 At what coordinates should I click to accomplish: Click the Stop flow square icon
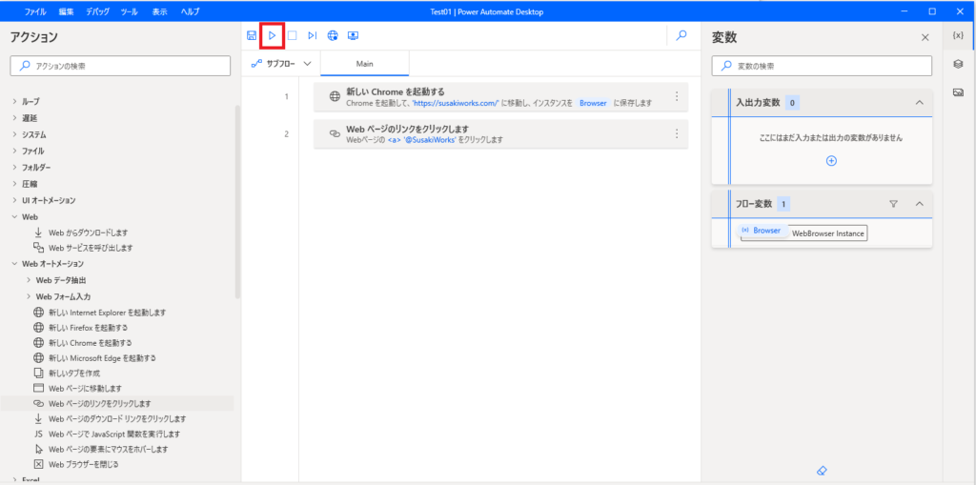tap(292, 36)
